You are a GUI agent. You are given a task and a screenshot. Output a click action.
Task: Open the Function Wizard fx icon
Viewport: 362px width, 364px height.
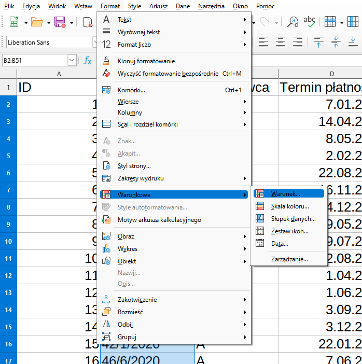[88, 61]
